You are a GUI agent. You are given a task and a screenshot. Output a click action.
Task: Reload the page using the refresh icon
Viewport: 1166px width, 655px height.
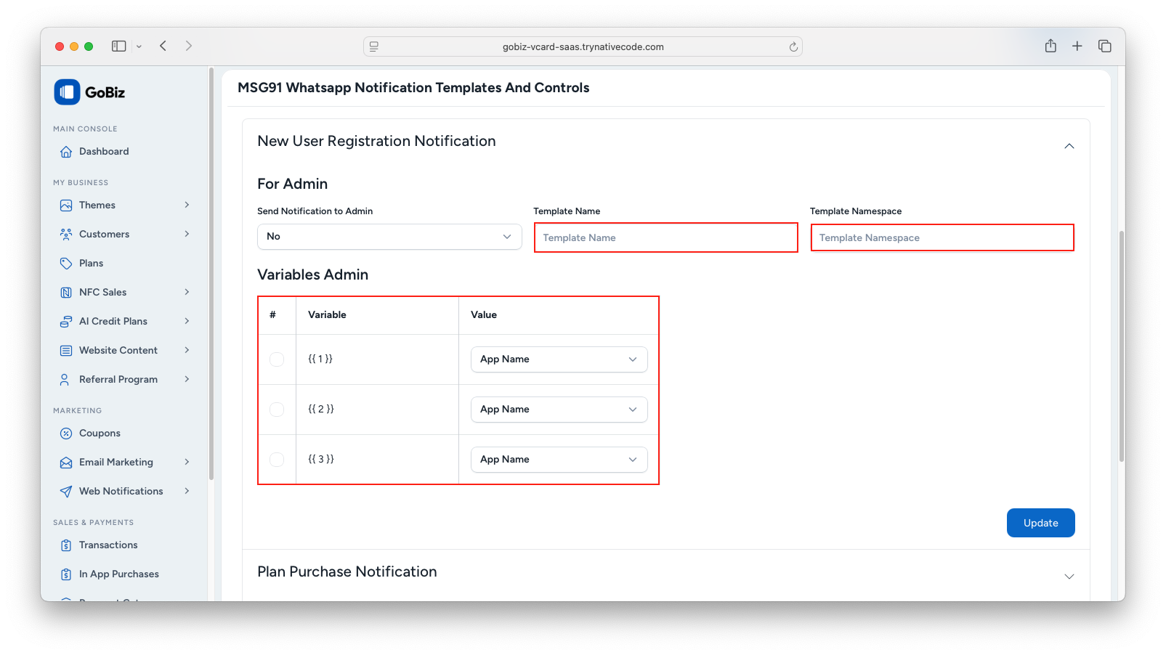pyautogui.click(x=793, y=47)
